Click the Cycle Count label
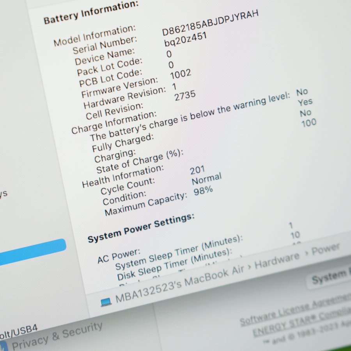This screenshot has height=351, width=351. pyautogui.click(x=128, y=186)
